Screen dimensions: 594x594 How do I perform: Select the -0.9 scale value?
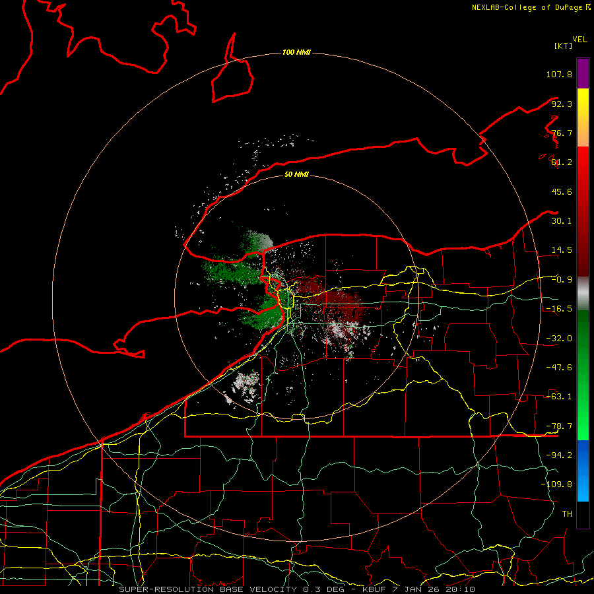[562, 280]
